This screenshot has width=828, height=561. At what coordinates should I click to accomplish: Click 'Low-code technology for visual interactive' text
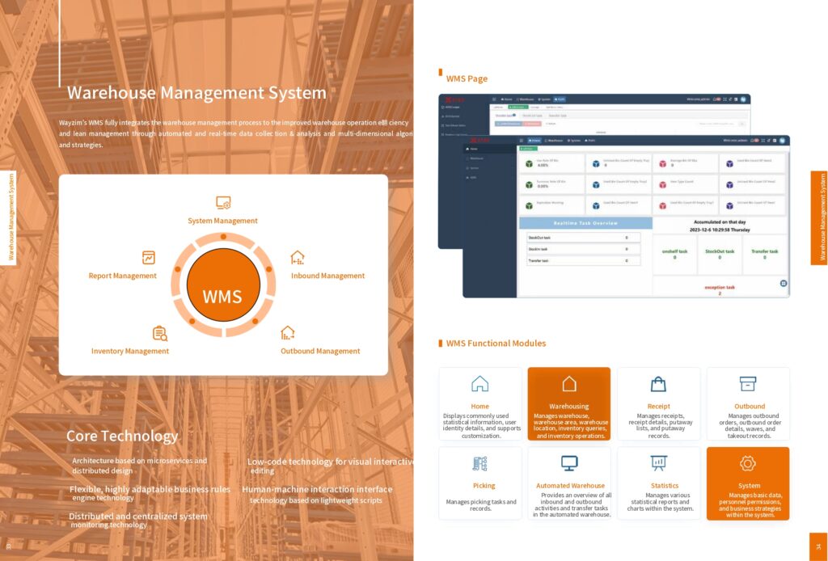pos(330,462)
